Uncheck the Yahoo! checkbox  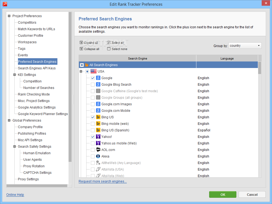pyautogui.click(x=93, y=137)
